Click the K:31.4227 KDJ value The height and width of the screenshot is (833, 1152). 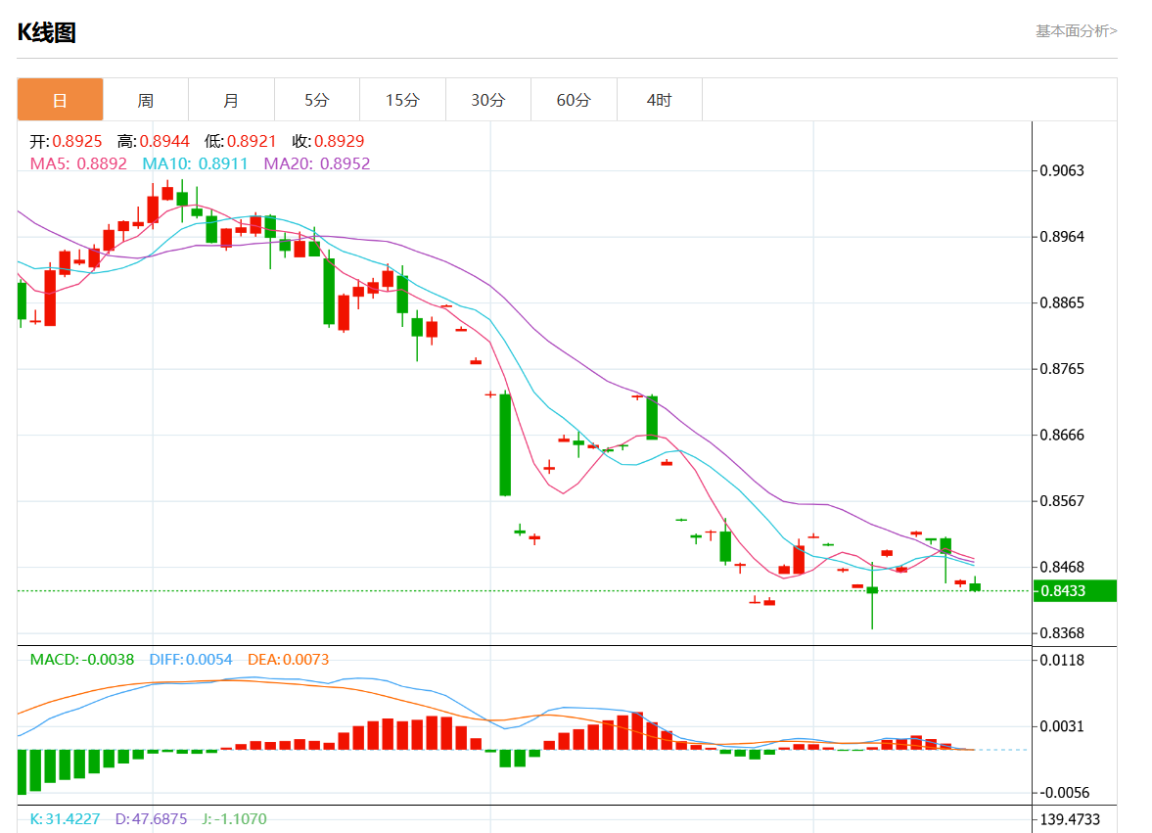pyautogui.click(x=65, y=819)
